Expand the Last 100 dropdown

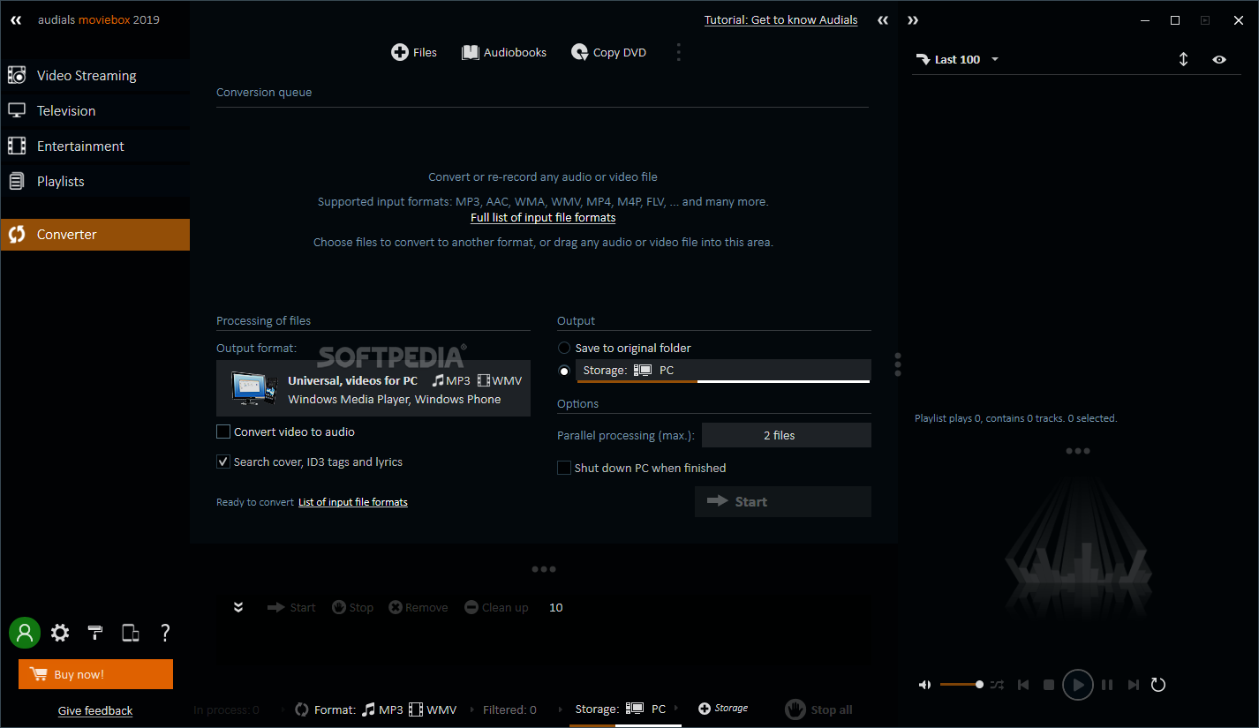point(958,60)
